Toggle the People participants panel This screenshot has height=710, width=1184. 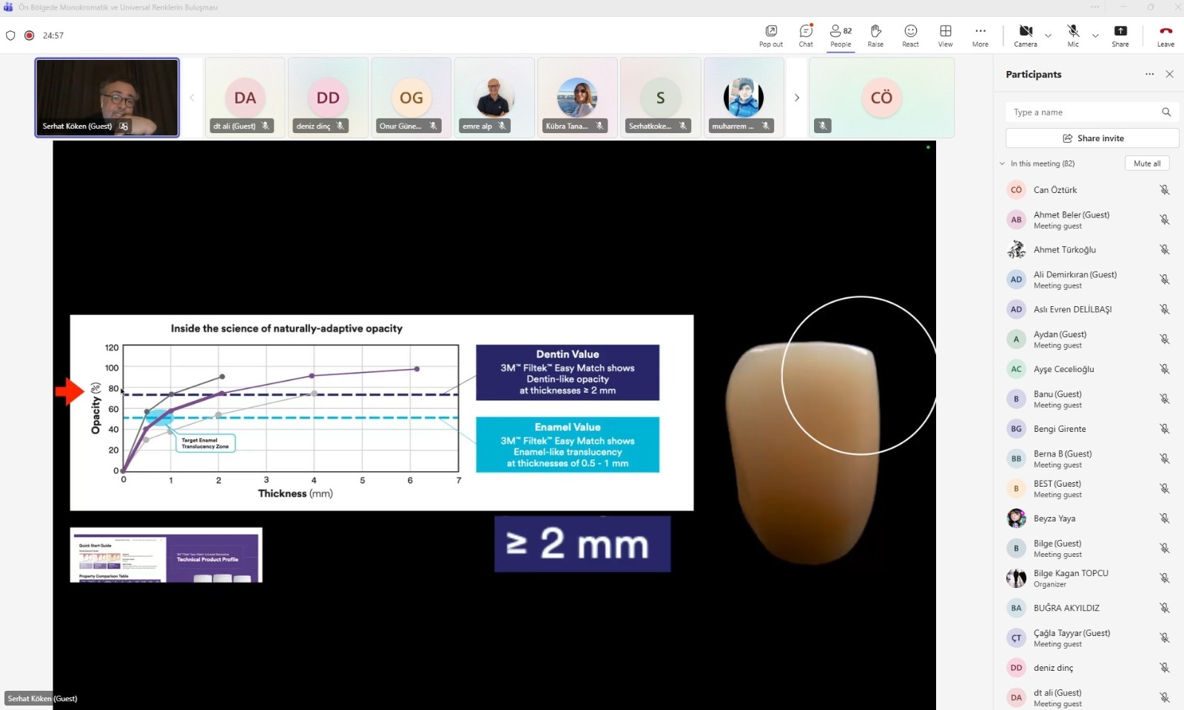841,35
